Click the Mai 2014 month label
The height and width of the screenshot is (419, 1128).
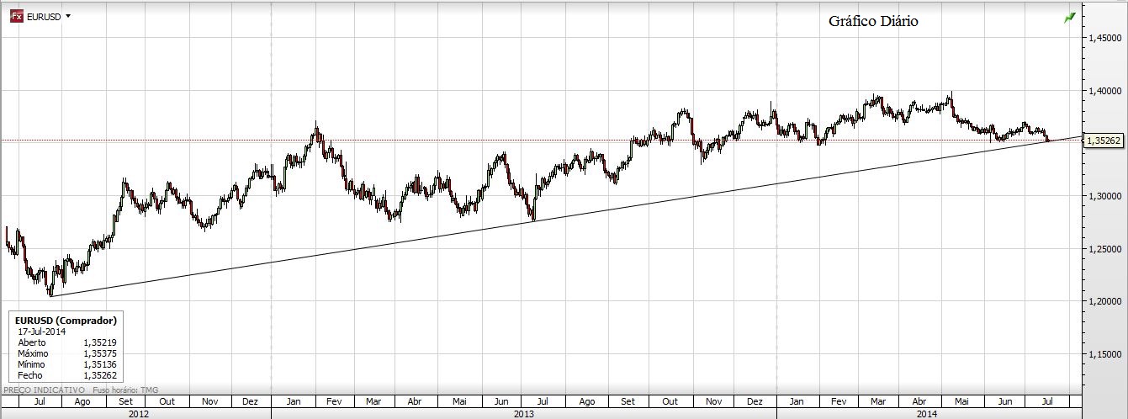(x=962, y=401)
